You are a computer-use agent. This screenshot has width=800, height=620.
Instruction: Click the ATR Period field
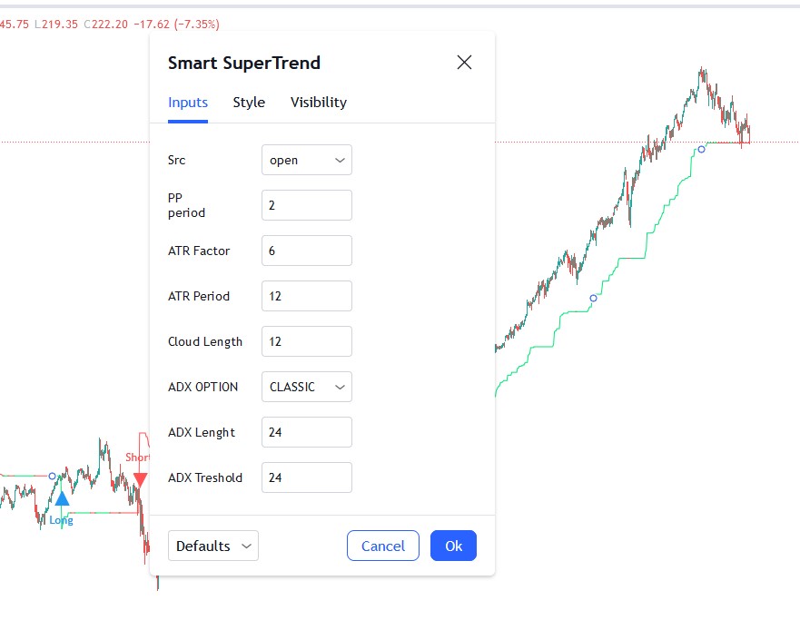click(306, 296)
